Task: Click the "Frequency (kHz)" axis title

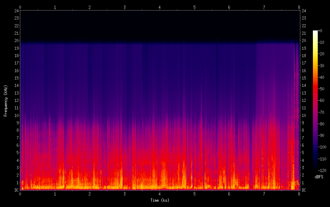Action: 6,100
